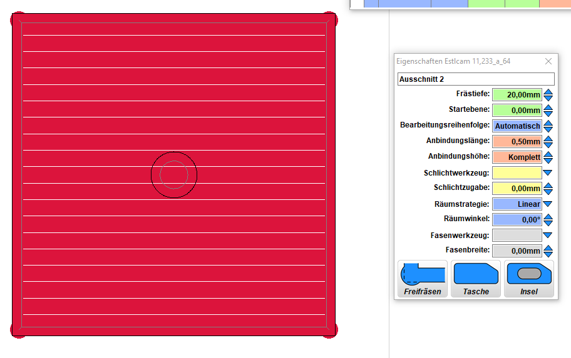The width and height of the screenshot is (571, 358).
Task: Adjust the Anbindungslänge stepper arrows
Action: click(x=548, y=142)
